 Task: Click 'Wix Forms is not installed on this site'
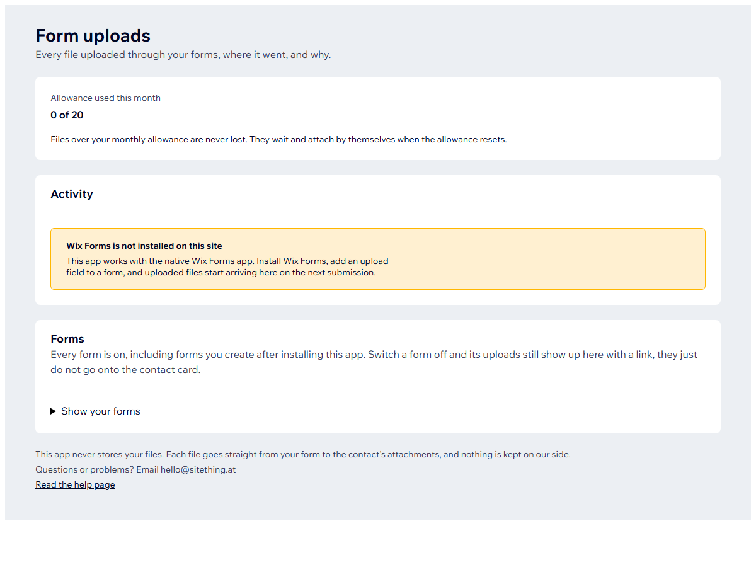(x=144, y=246)
